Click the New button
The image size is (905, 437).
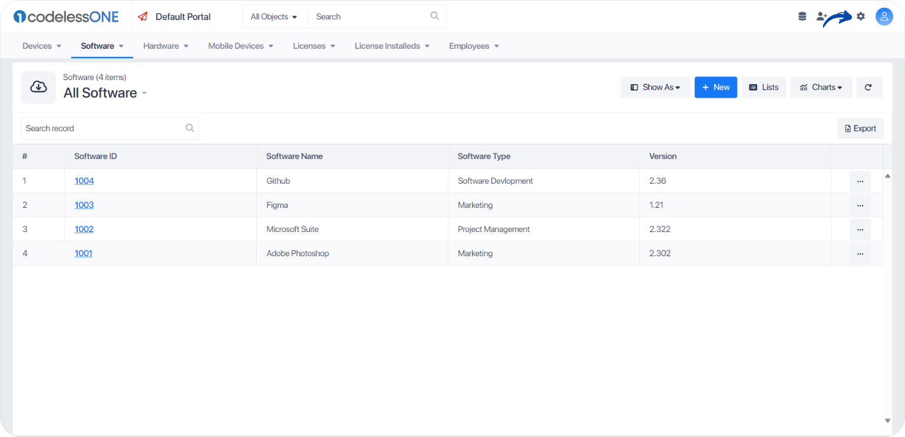(716, 87)
